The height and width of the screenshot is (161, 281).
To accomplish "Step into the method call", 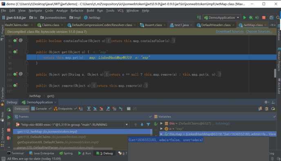I will [95, 109].
